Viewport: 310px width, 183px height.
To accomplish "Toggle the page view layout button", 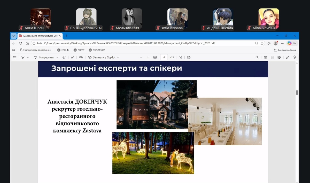I will pyautogui.click(x=189, y=57).
